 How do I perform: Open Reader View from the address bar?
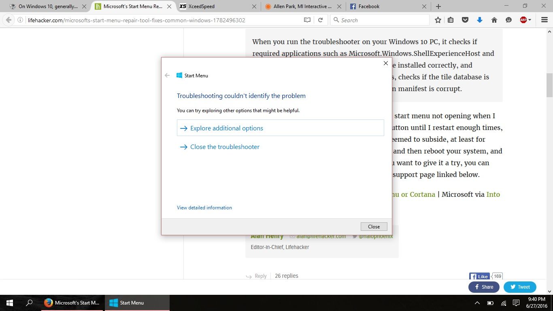point(307,20)
